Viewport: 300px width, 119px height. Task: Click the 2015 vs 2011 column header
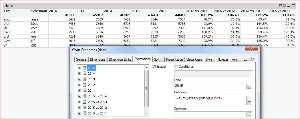(x=282, y=11)
